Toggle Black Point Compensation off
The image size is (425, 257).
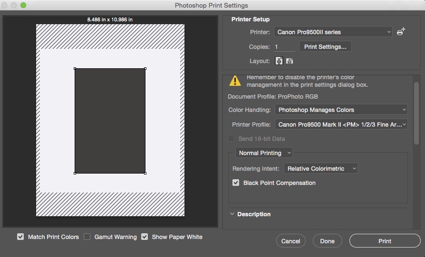[236, 183]
